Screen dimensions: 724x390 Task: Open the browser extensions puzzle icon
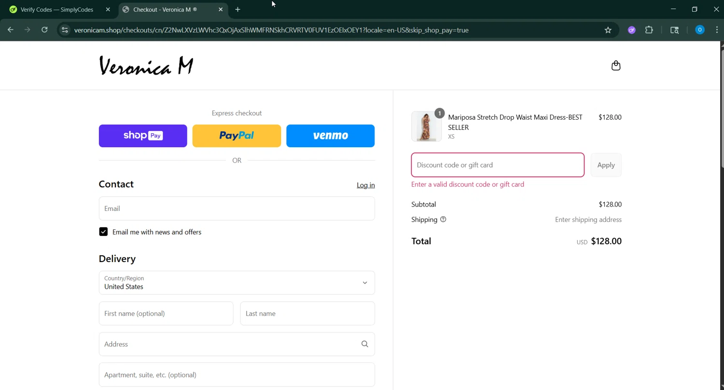(x=649, y=30)
